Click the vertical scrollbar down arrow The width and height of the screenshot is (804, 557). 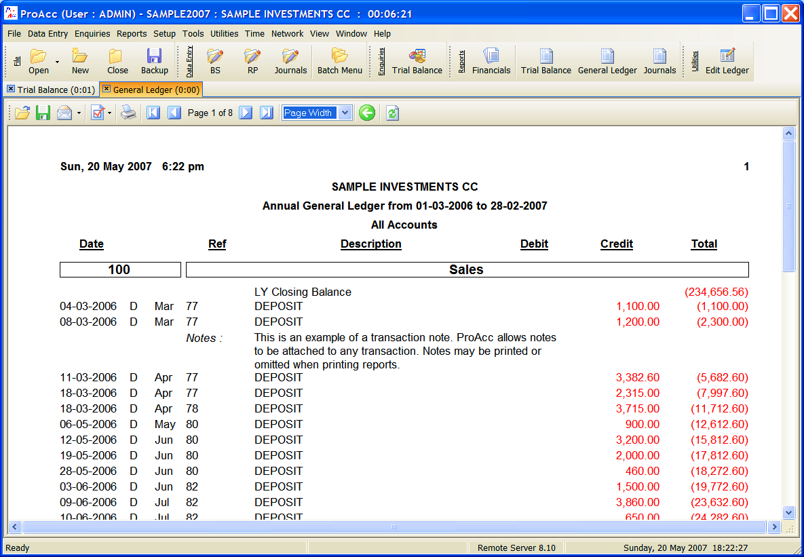pos(788,512)
